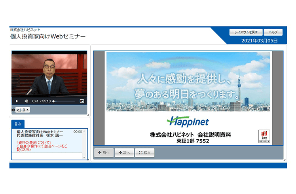Toggle picture-in-picture mode icon
Screen dimensions: 296x194
[82, 101]
